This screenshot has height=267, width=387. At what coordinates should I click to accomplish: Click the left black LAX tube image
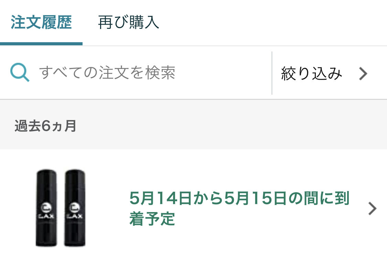pyautogui.click(x=46, y=208)
